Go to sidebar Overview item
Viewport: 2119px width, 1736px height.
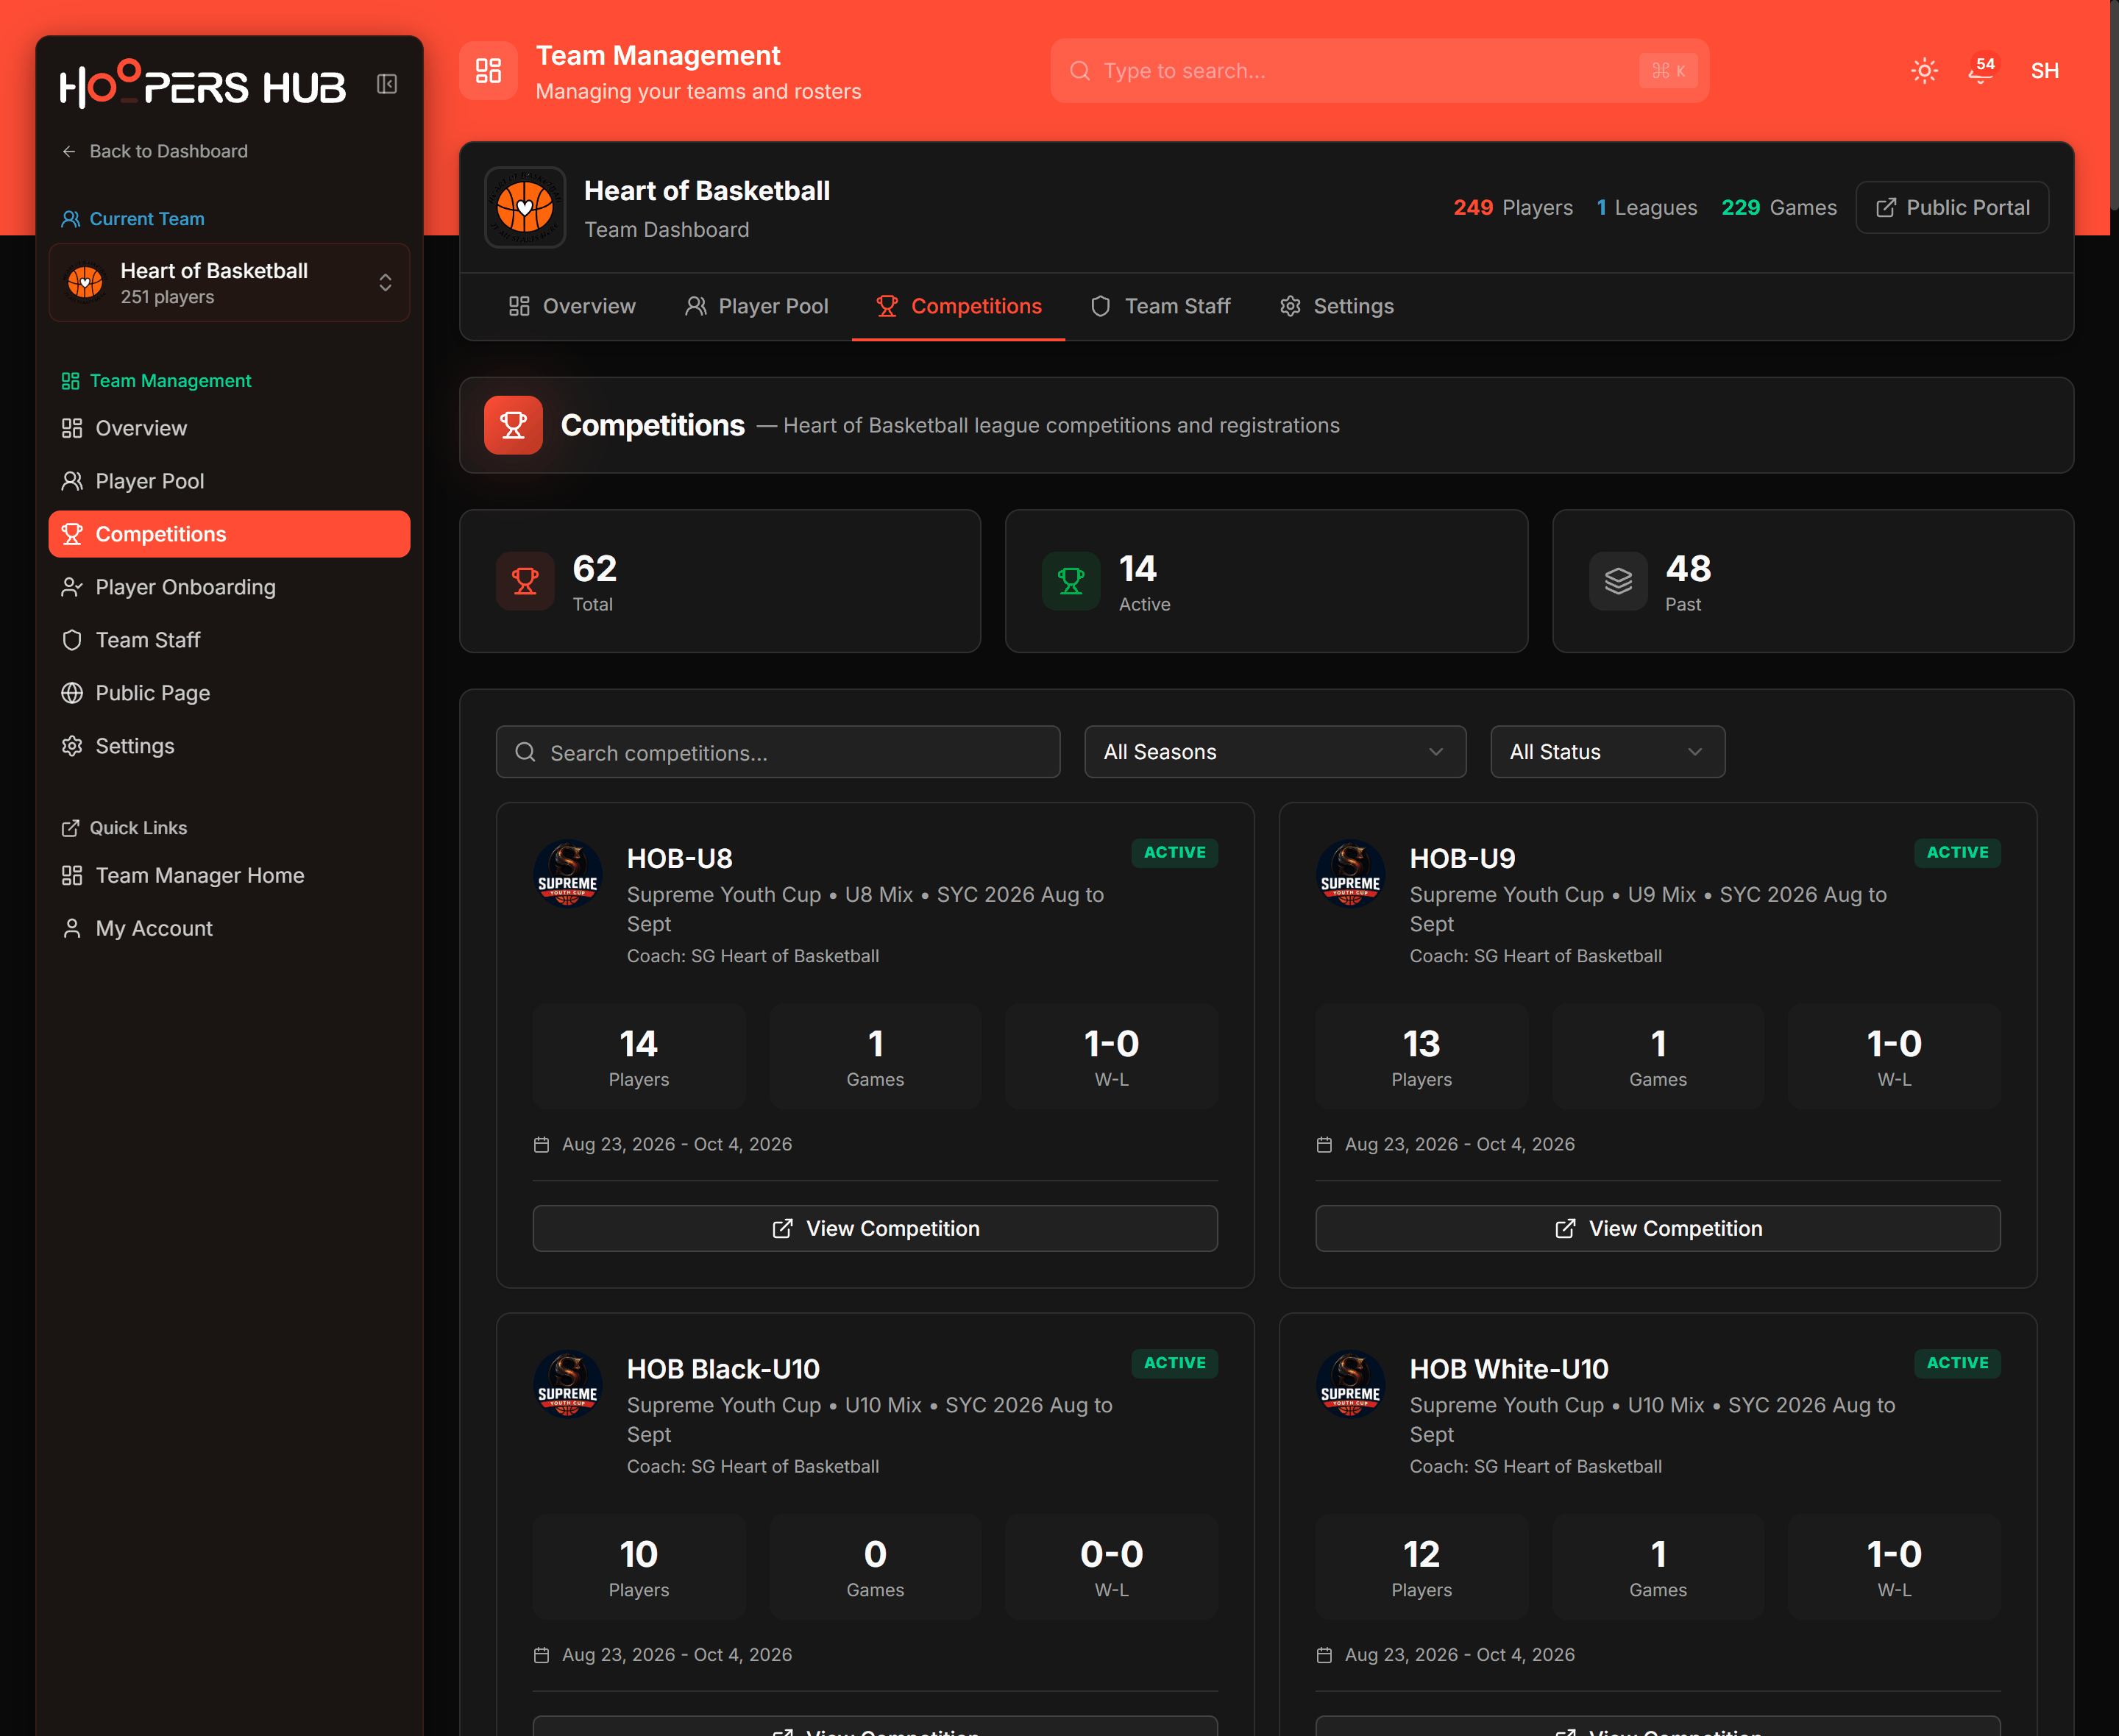tap(229, 428)
